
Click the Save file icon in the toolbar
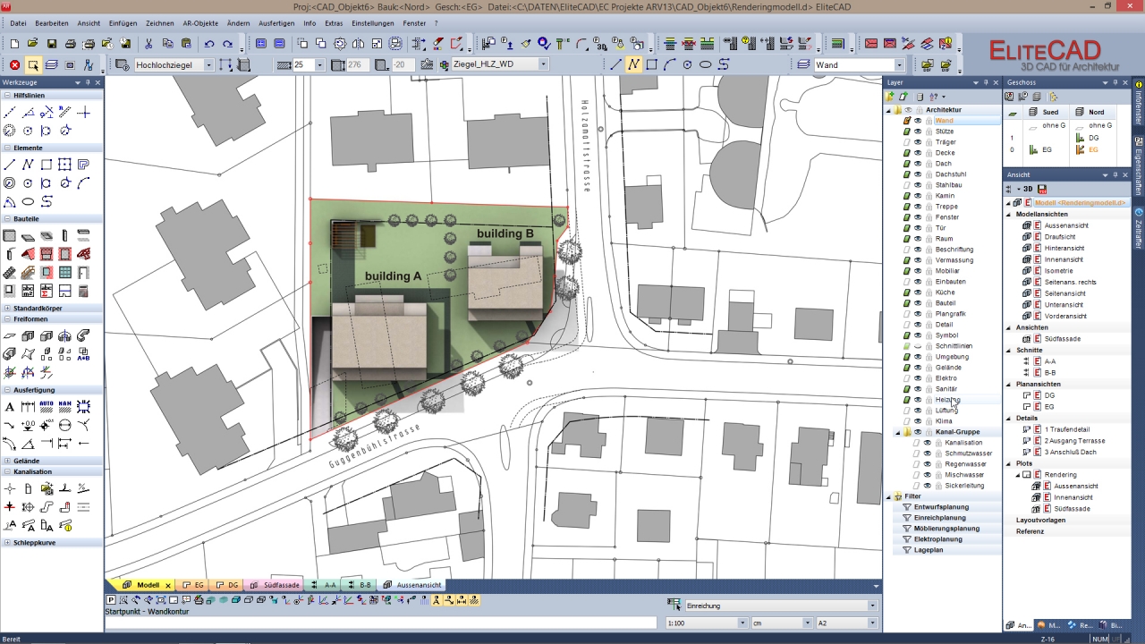(x=52, y=44)
